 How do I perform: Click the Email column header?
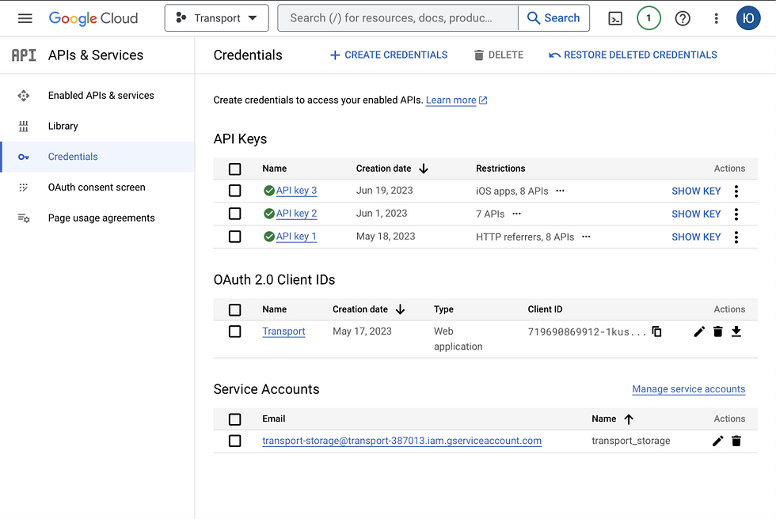tap(274, 419)
